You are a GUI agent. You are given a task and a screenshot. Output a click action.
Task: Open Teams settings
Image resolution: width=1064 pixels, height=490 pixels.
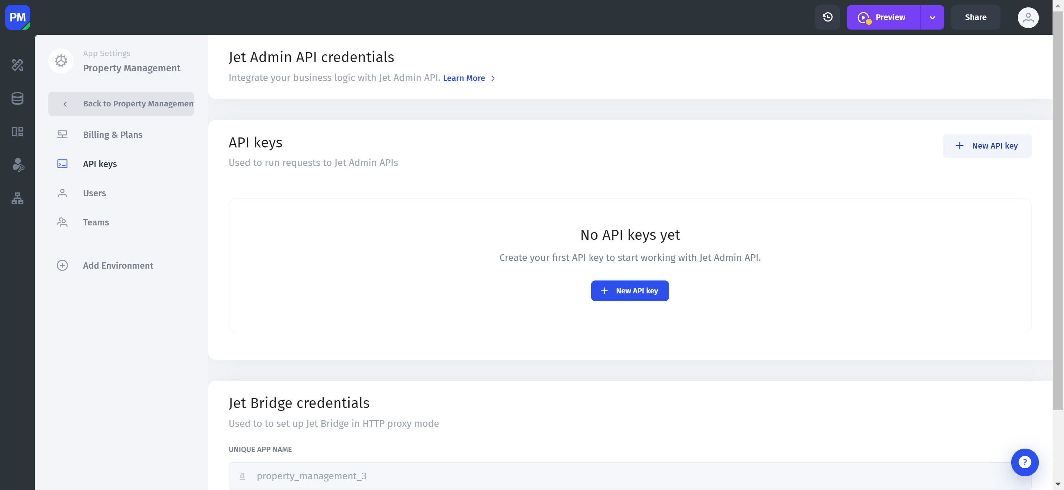pyautogui.click(x=121, y=222)
